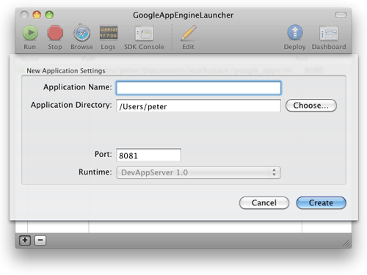This screenshot has width=367, height=275.
Task: Click the Edit pencil icon
Action: click(189, 33)
